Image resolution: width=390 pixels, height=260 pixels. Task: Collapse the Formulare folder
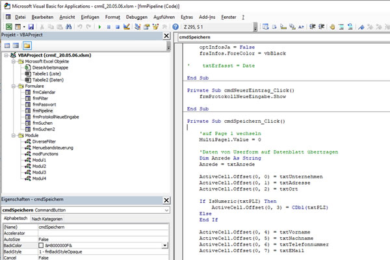[14, 86]
